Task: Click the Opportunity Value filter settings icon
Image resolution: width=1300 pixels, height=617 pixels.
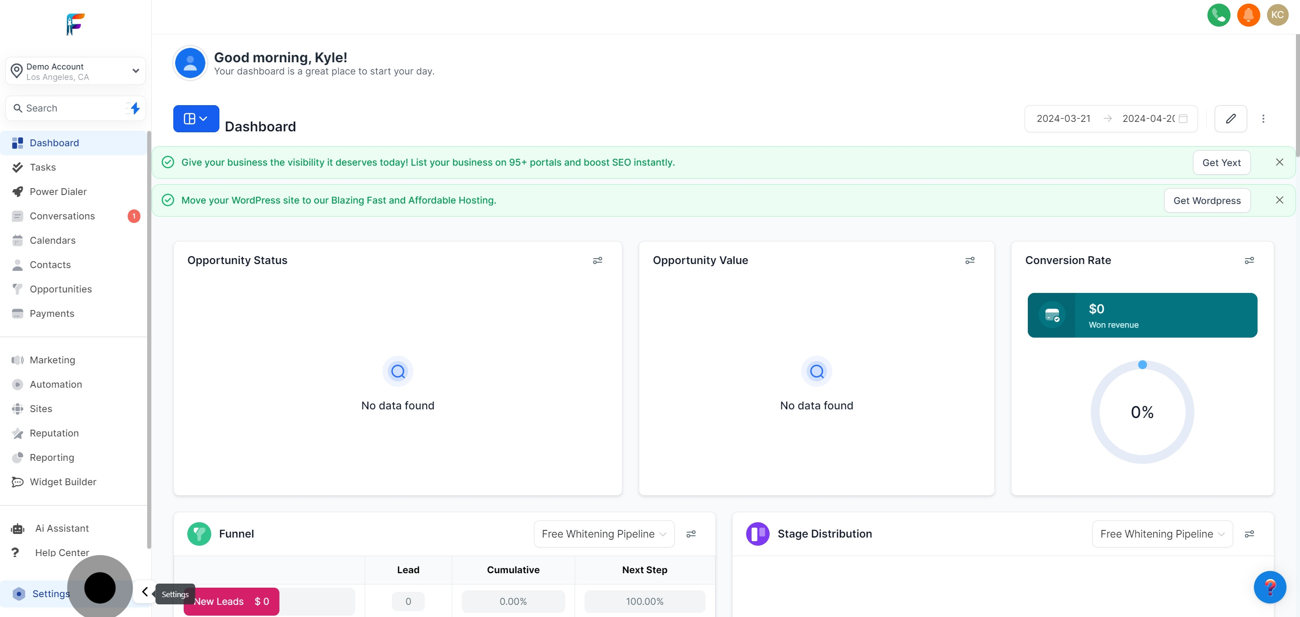Action: (x=970, y=260)
